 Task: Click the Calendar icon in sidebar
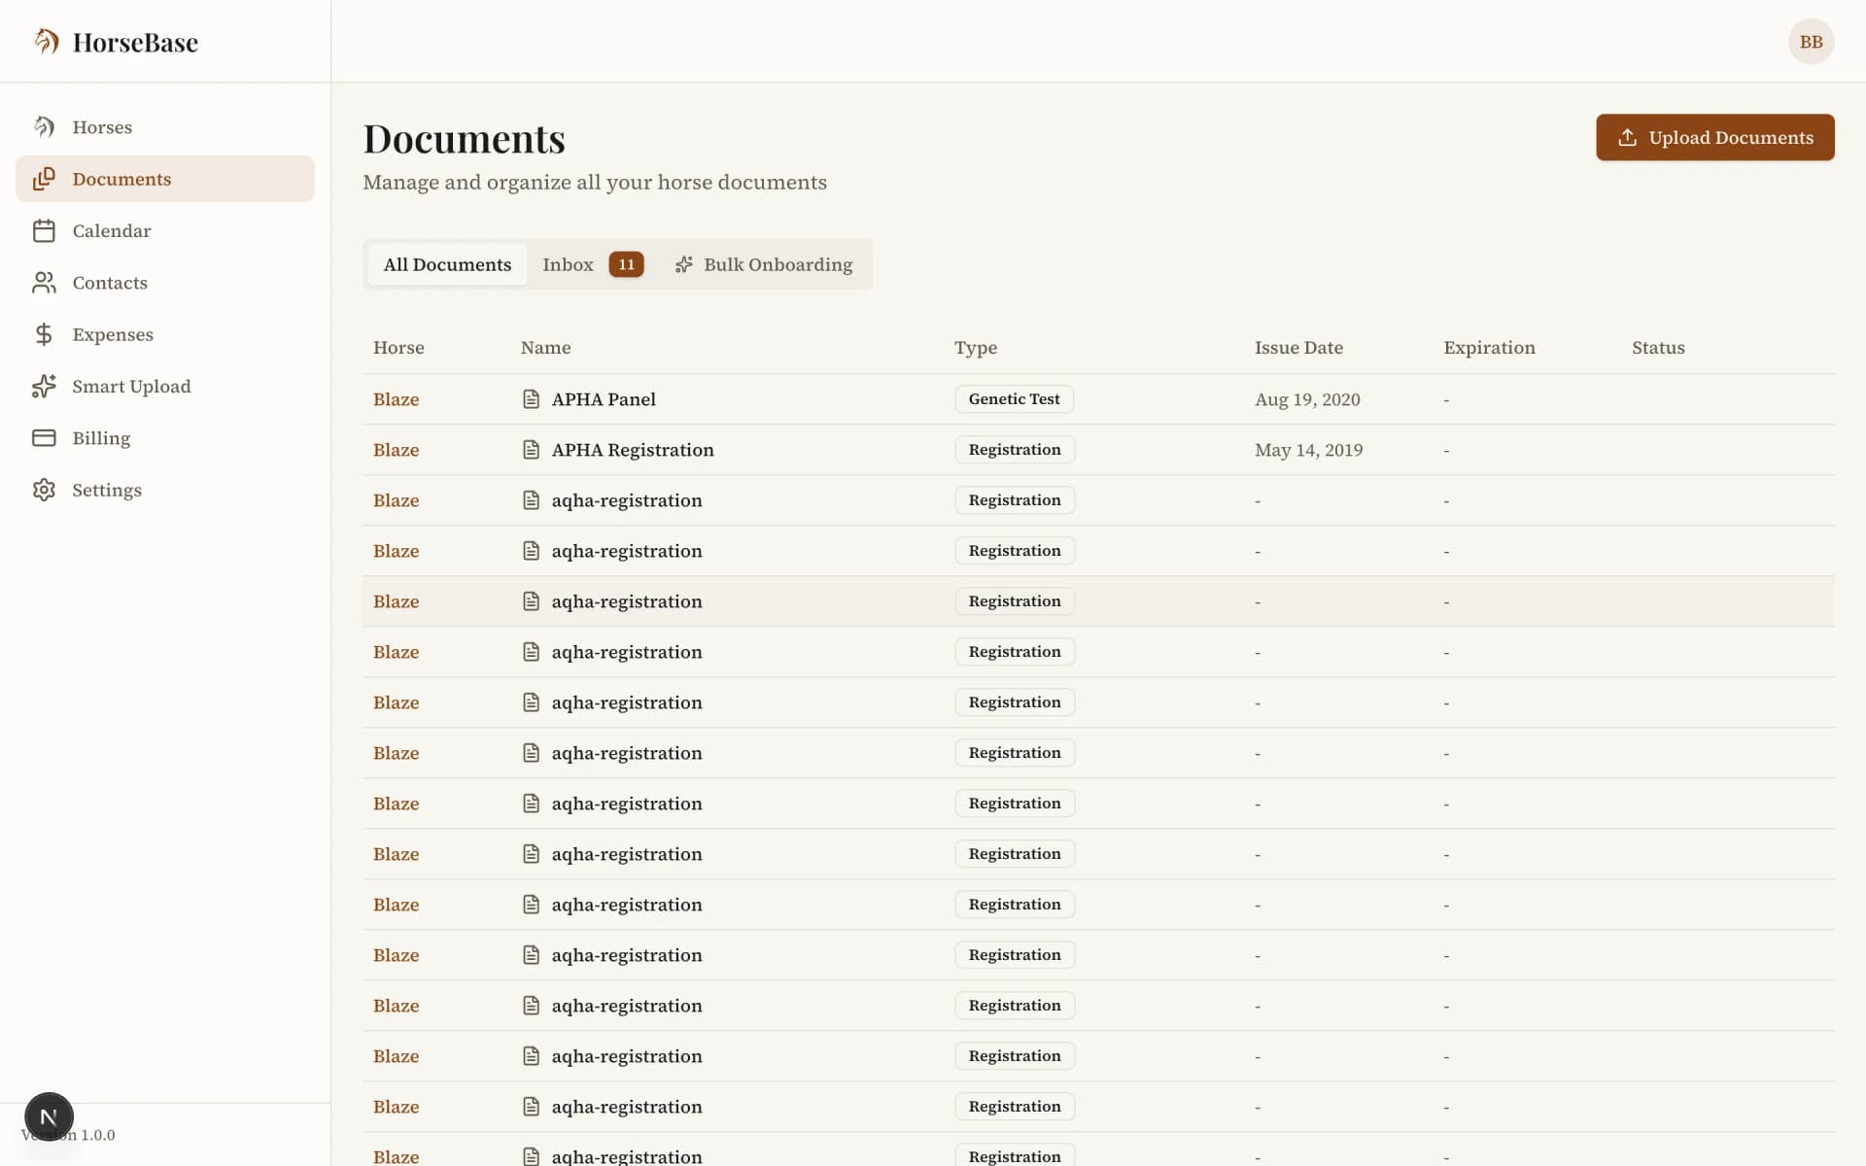44,230
